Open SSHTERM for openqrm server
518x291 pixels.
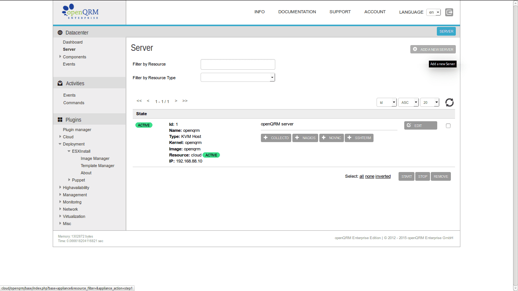[x=359, y=138]
